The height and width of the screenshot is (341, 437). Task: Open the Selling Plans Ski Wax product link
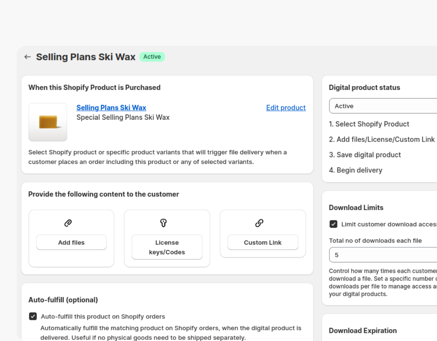[111, 108]
